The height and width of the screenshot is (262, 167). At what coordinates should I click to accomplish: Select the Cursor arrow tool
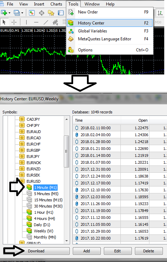(x=4, y=22)
